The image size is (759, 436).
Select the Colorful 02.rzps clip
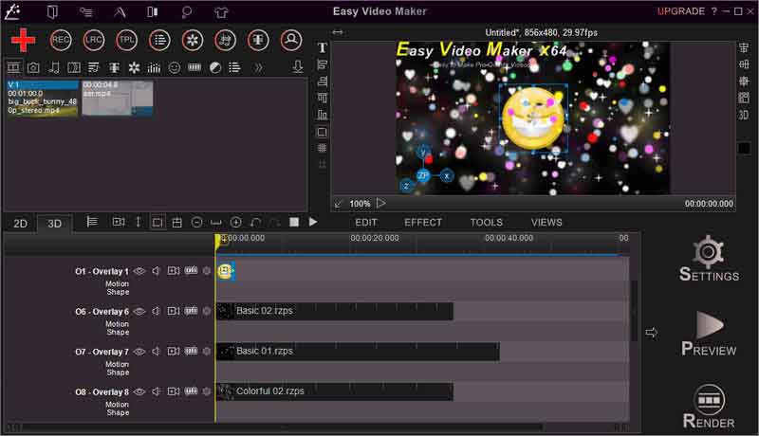335,391
